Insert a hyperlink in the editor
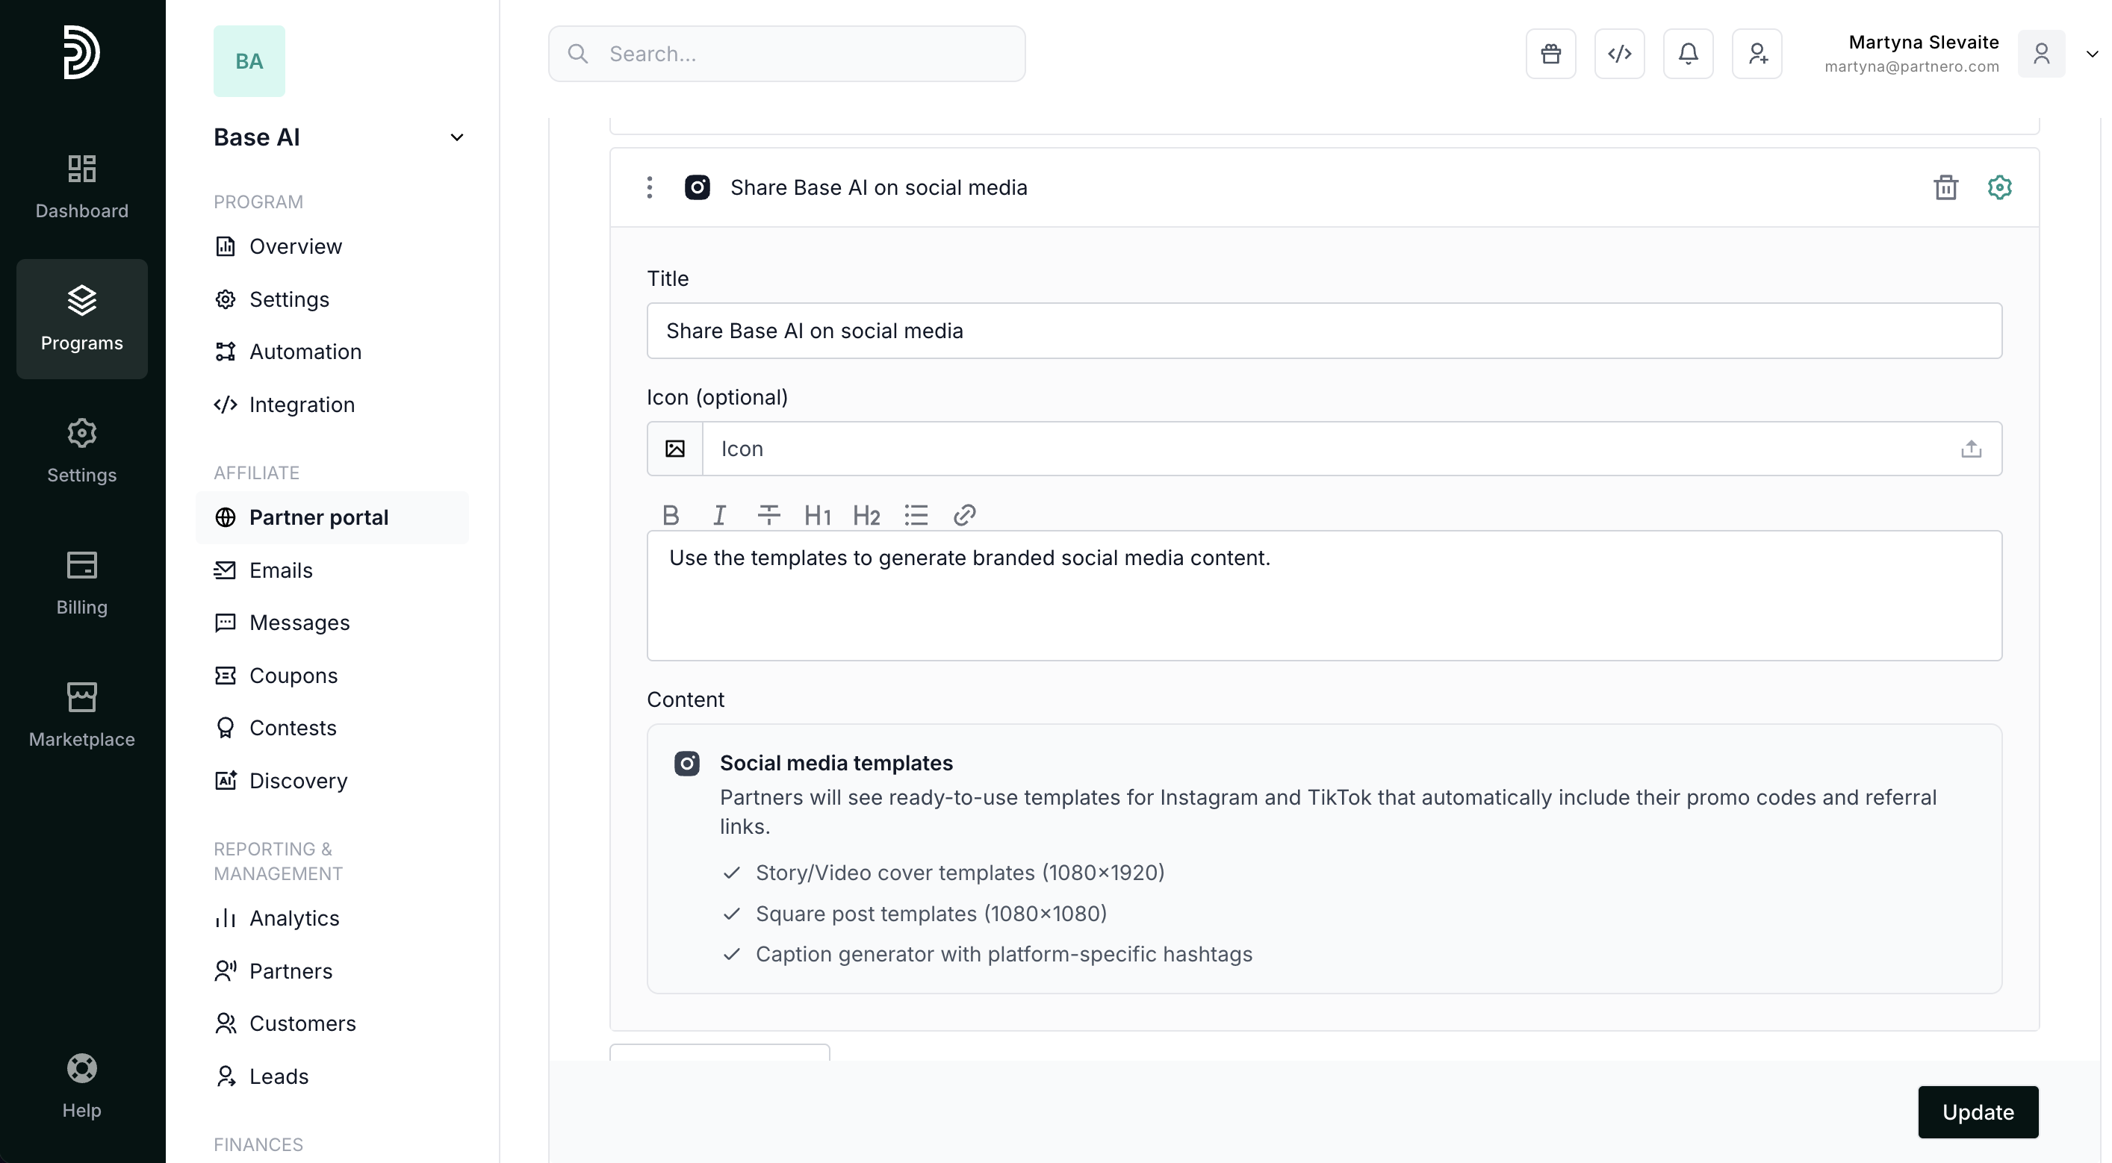 [x=964, y=515]
